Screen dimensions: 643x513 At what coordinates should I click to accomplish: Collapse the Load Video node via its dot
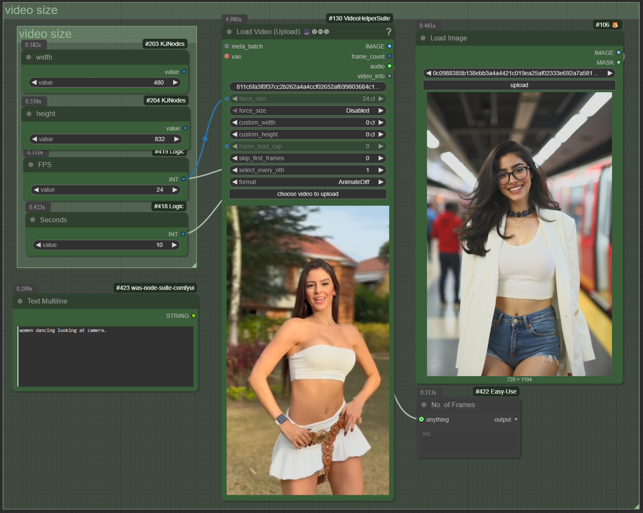[x=229, y=32]
